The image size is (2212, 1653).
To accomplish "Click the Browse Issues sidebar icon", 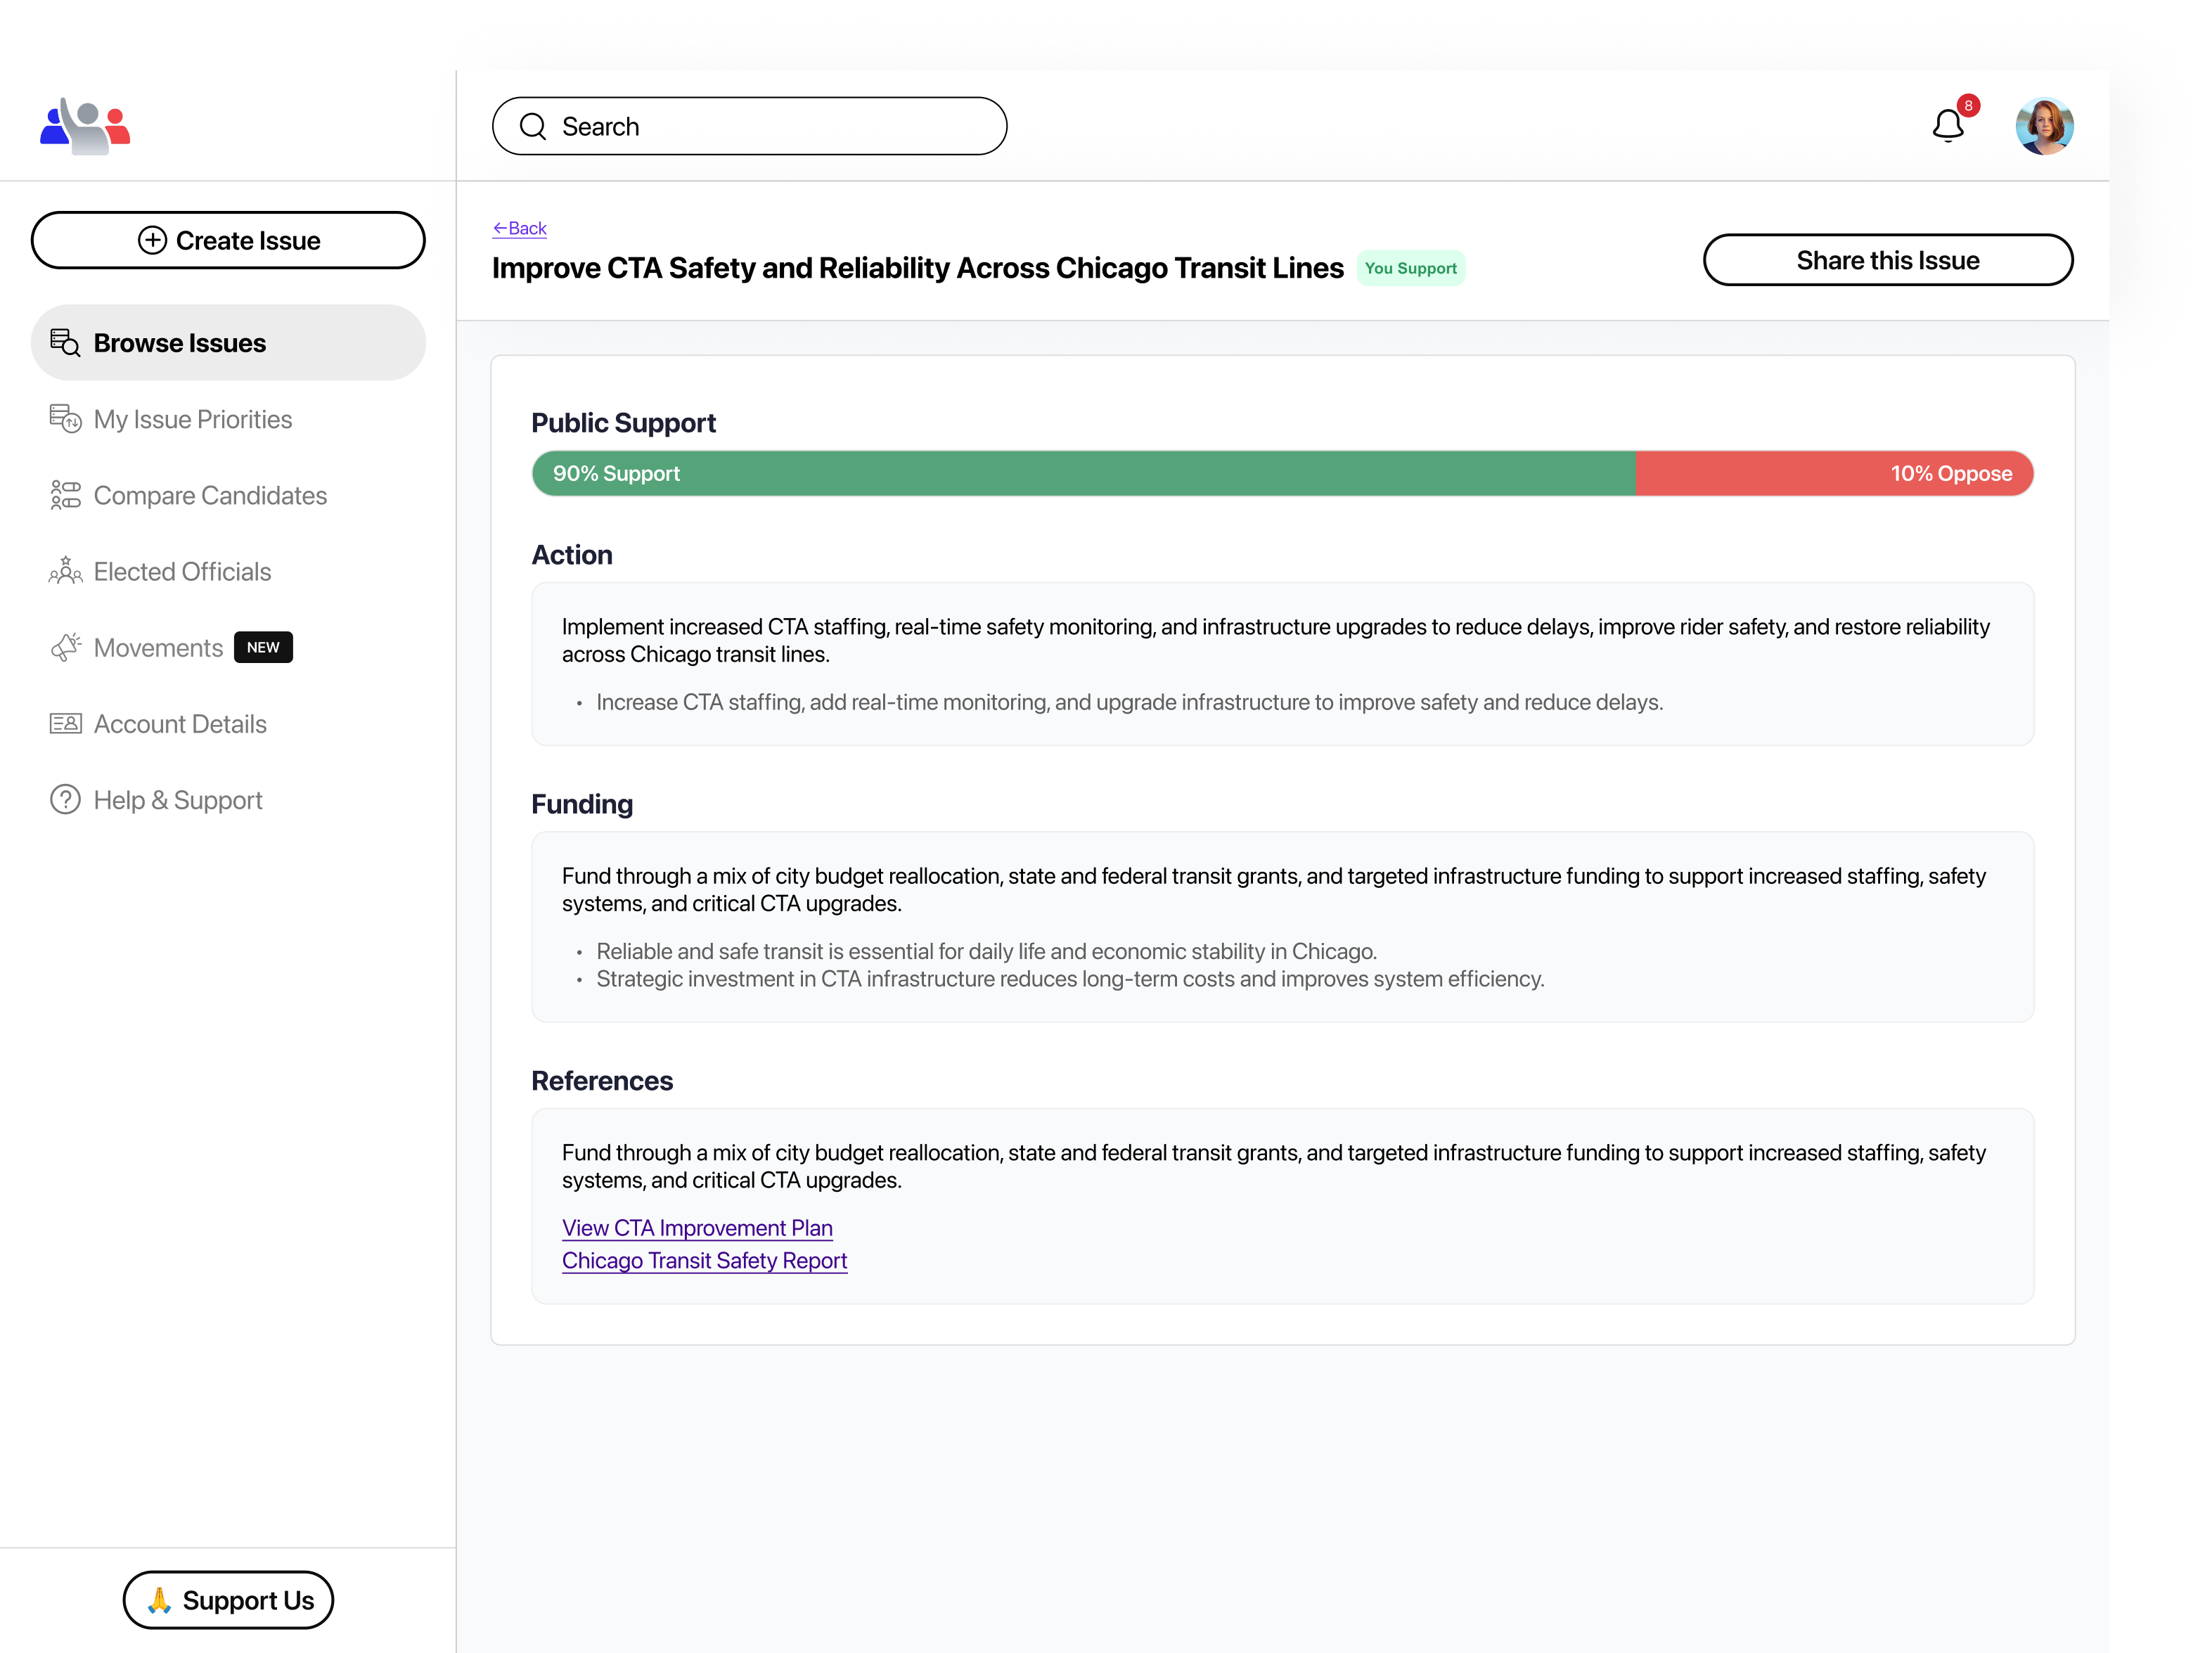I will (x=65, y=343).
